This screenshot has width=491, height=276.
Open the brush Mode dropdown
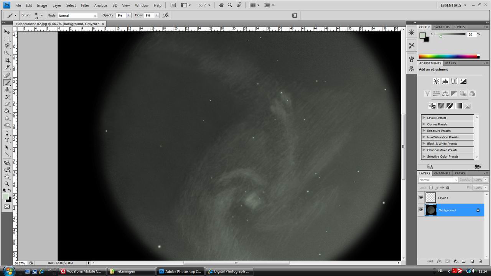(x=77, y=16)
